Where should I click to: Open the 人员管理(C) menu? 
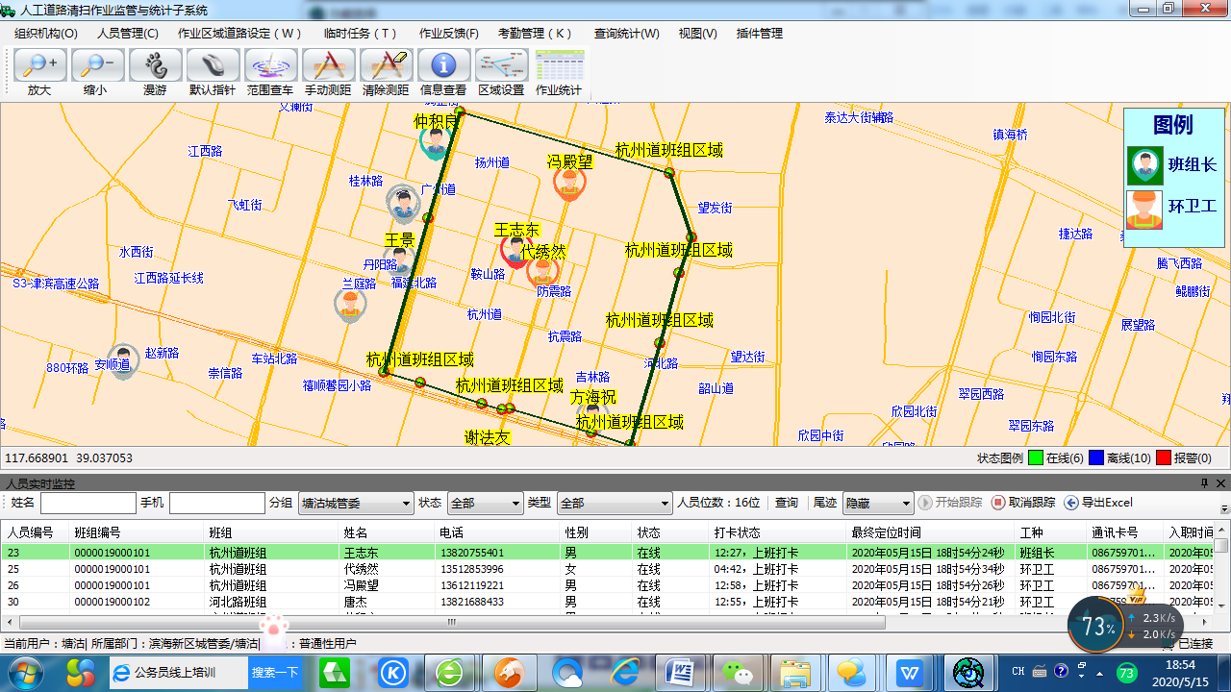click(127, 33)
